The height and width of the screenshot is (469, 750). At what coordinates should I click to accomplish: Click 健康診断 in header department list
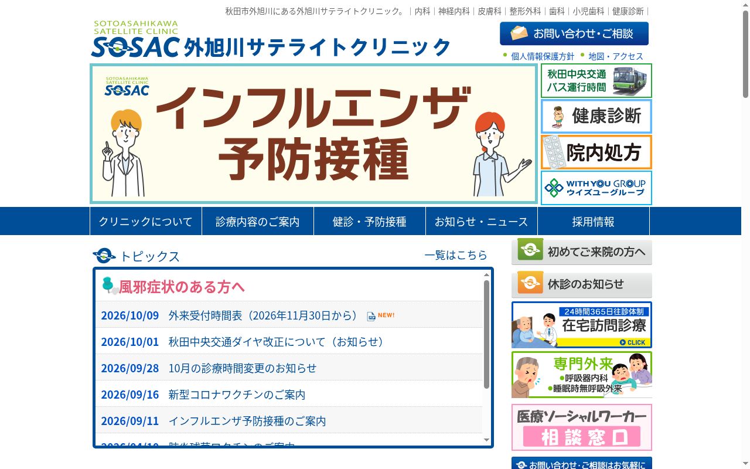tap(628, 11)
